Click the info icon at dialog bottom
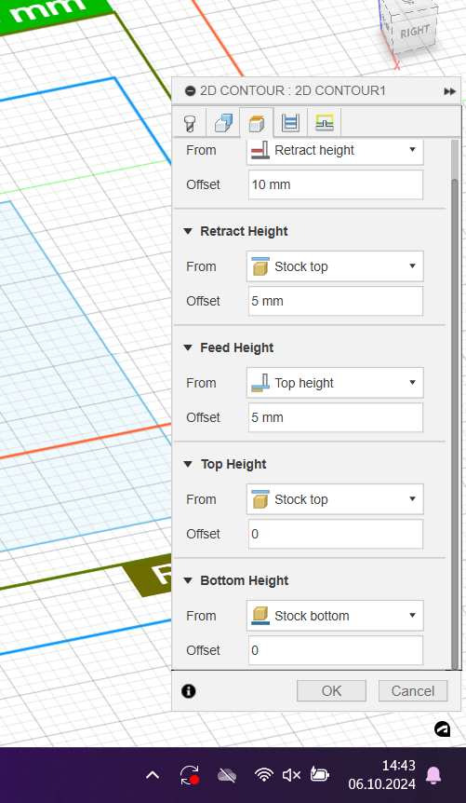 (x=188, y=691)
